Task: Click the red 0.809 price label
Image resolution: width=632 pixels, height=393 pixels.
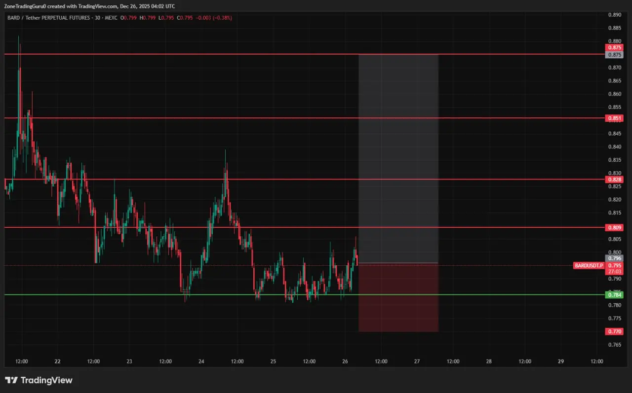Action: point(615,228)
